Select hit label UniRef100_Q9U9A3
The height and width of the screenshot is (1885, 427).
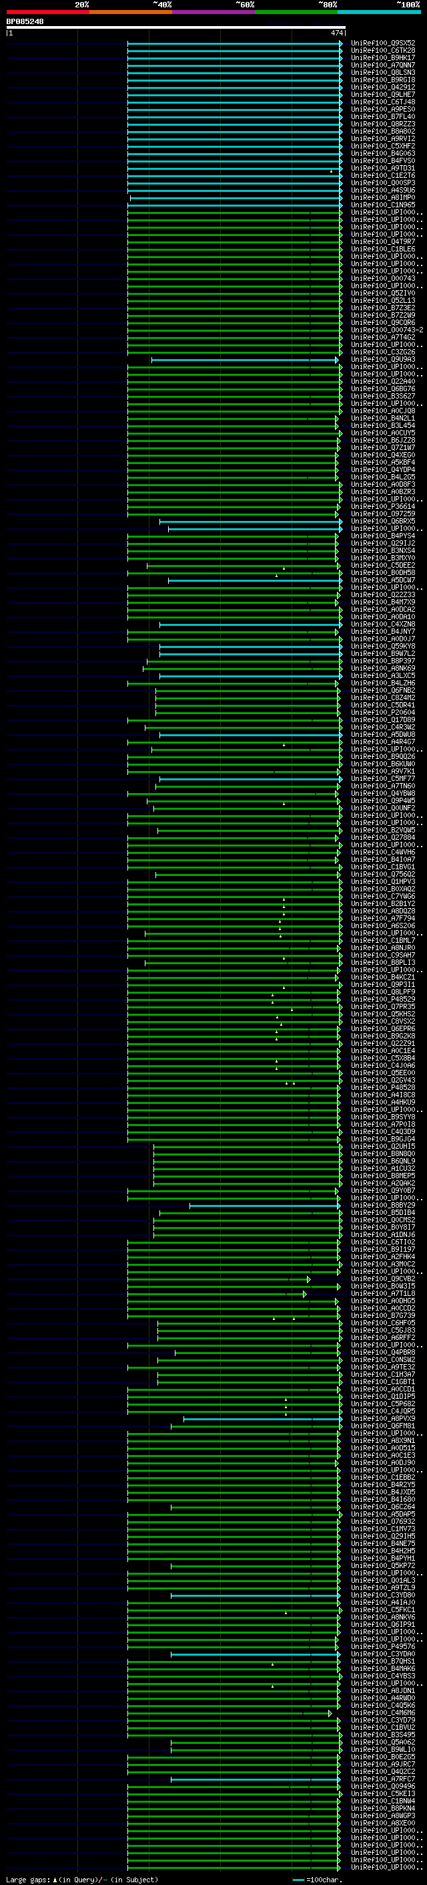click(383, 359)
